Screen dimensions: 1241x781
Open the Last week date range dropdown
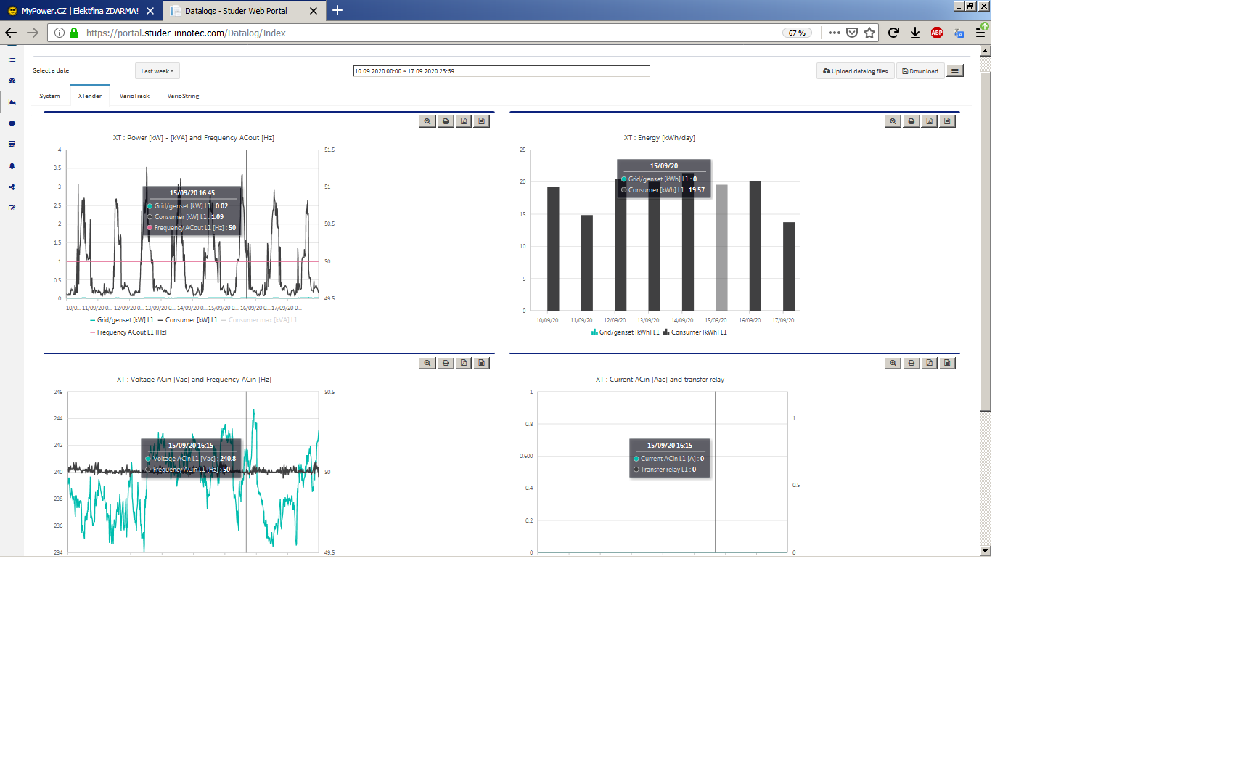[x=157, y=71]
